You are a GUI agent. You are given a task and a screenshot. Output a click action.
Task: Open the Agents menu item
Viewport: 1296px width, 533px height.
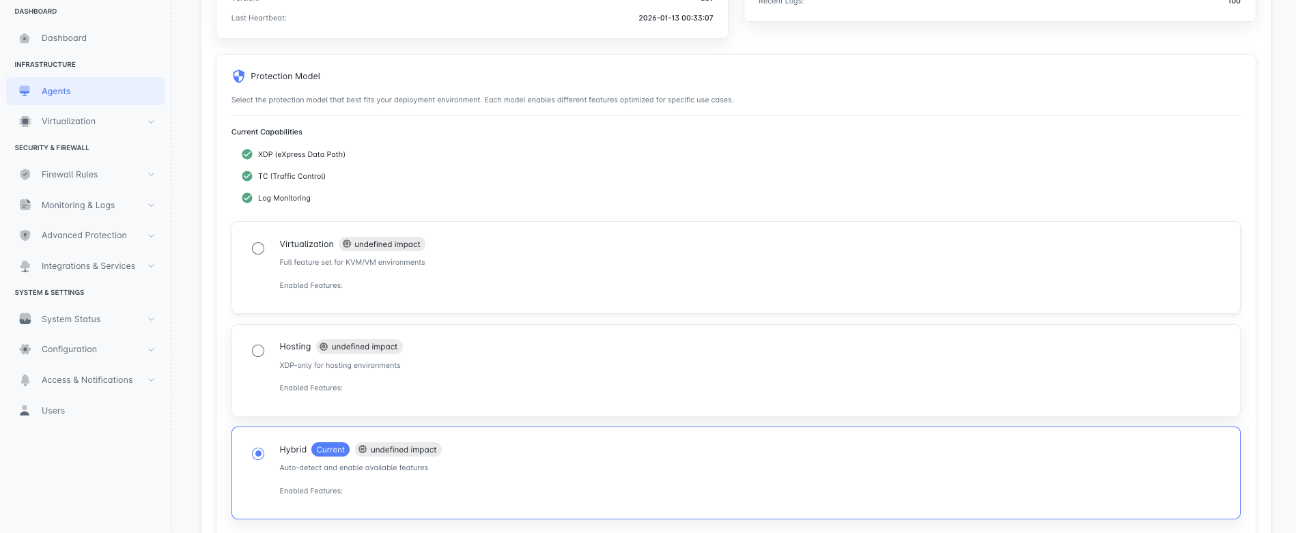pyautogui.click(x=56, y=91)
